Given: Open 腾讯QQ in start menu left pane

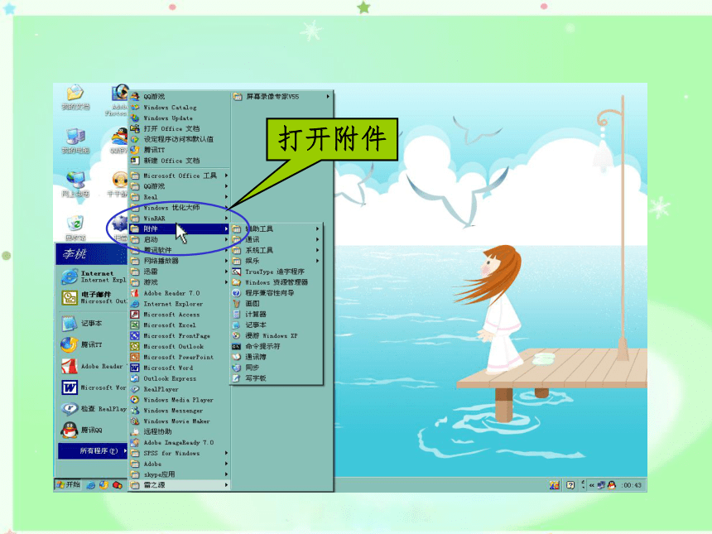Looking at the screenshot, I should coord(93,430).
